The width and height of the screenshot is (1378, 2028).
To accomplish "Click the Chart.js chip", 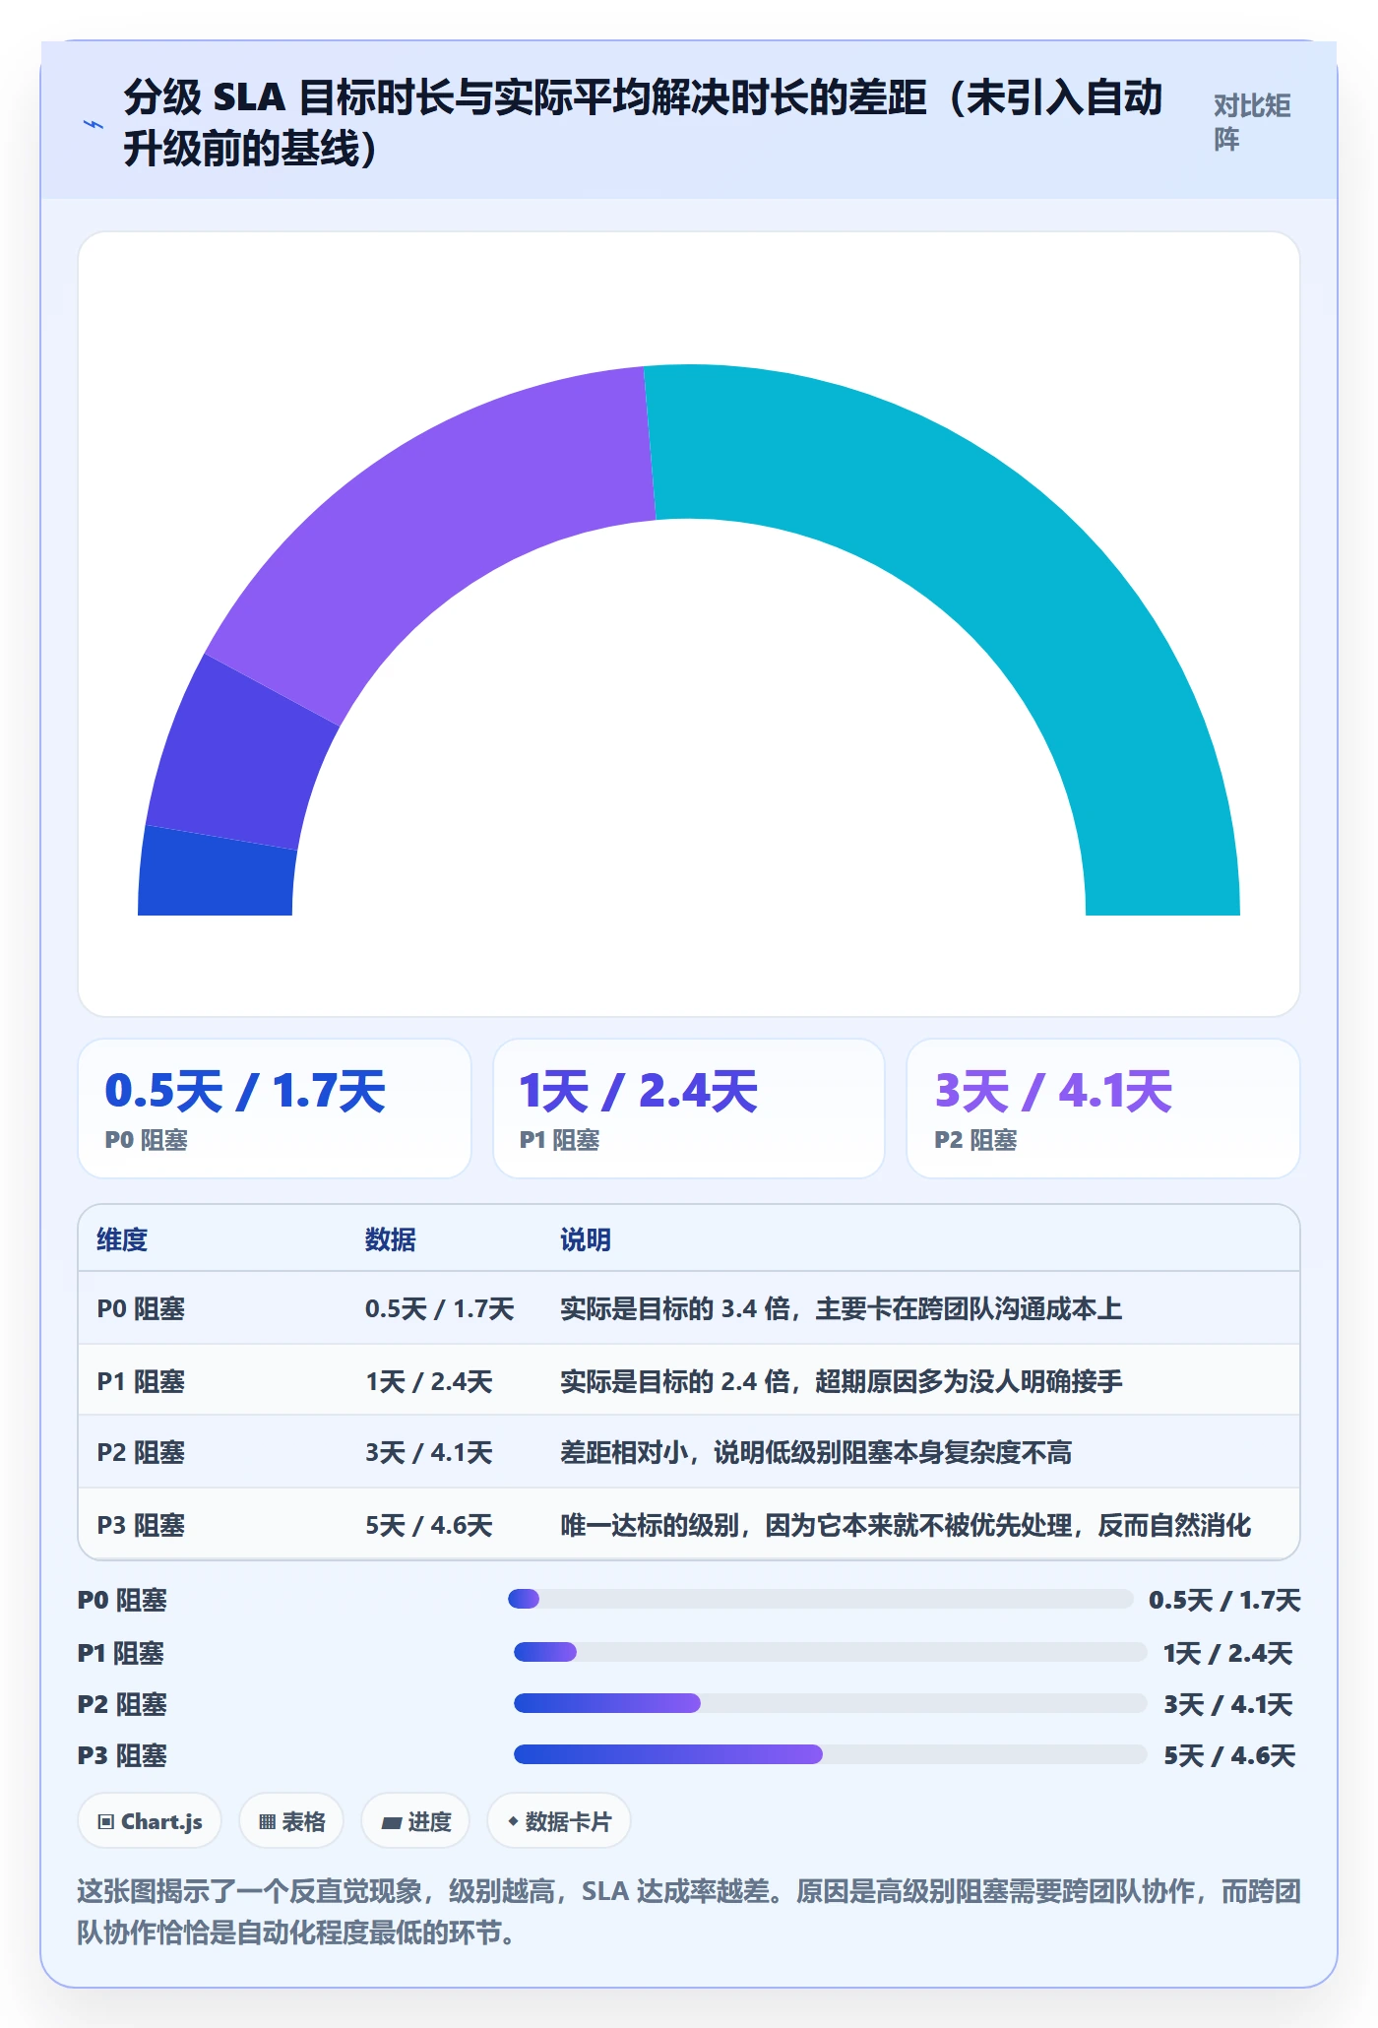I will point(150,1821).
